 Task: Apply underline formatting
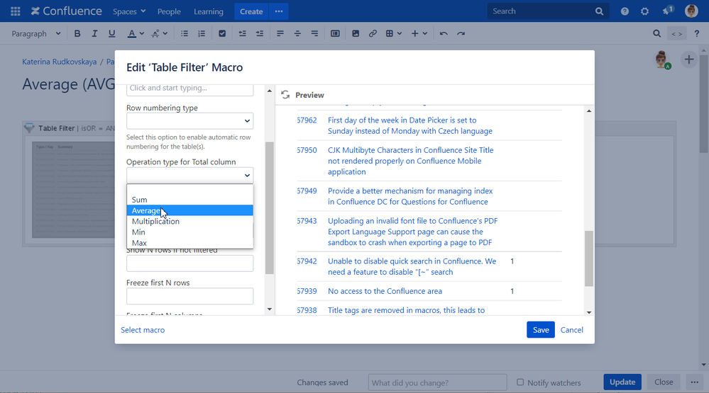click(111, 33)
